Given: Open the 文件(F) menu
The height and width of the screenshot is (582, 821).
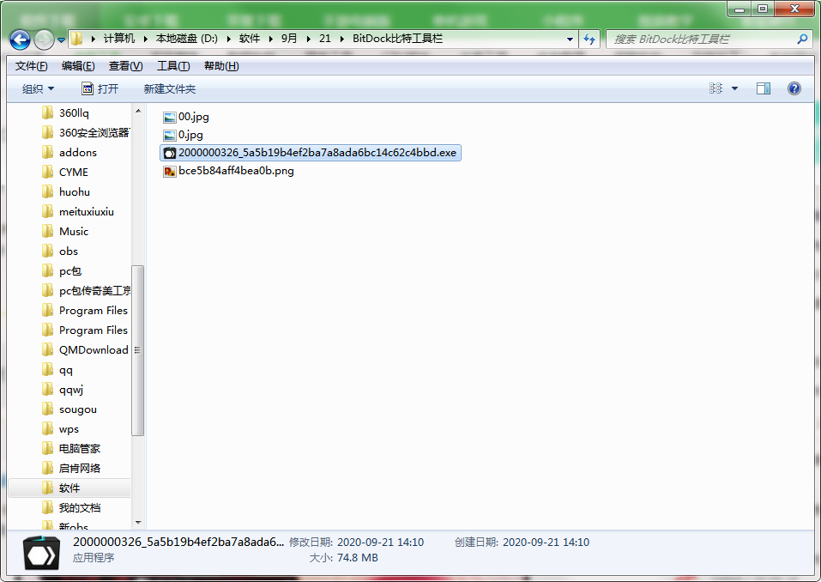Looking at the screenshot, I should (x=31, y=66).
